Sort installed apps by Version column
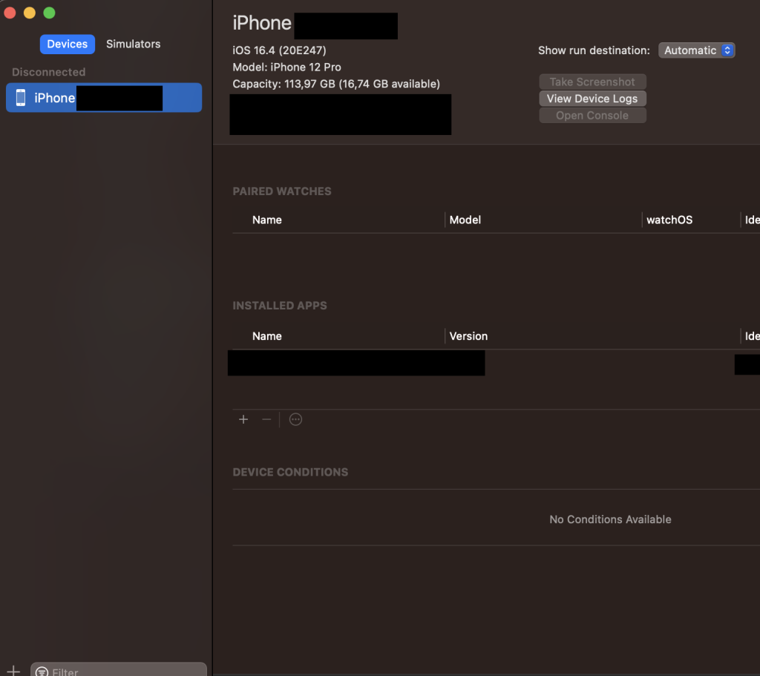The height and width of the screenshot is (676, 760). (x=468, y=336)
